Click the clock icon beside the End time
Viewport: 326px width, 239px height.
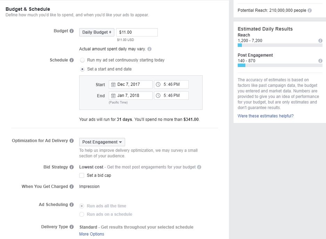[x=159, y=95]
